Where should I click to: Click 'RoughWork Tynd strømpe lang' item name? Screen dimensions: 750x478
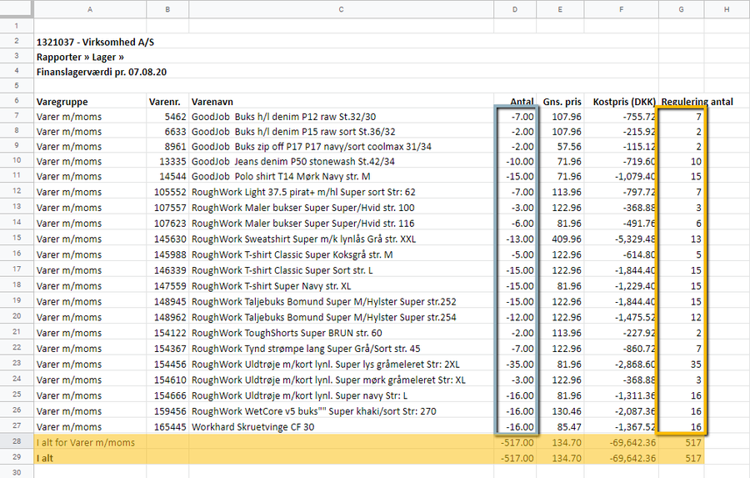tap(306, 349)
